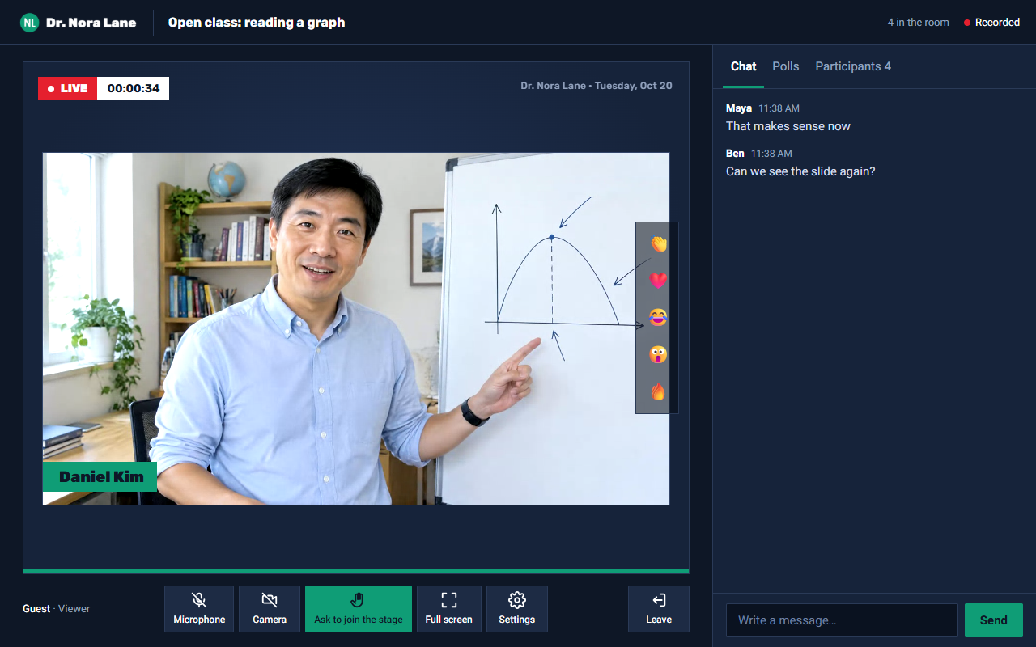Click the Recorded status indicator
Image resolution: width=1036 pixels, height=647 pixels.
991,23
